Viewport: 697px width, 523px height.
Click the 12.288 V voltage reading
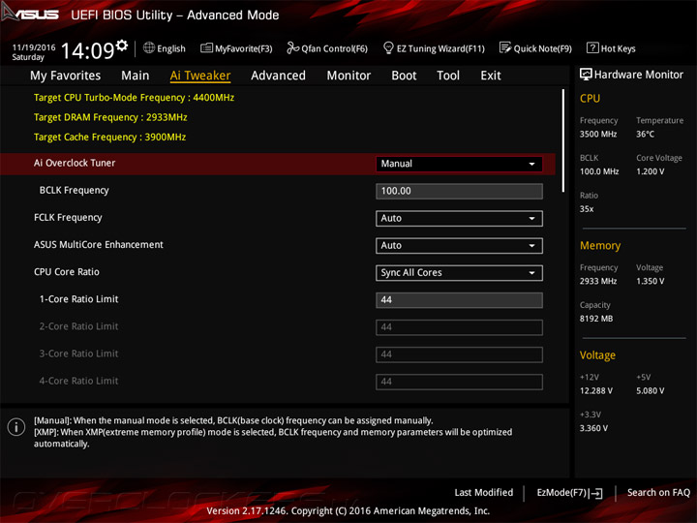pos(596,391)
